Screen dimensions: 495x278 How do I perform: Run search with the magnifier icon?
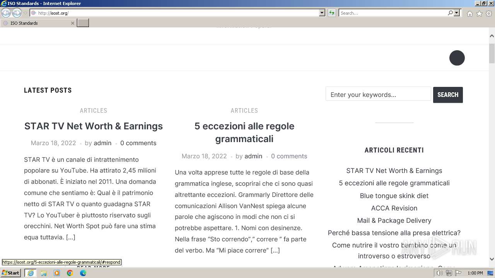point(450,13)
